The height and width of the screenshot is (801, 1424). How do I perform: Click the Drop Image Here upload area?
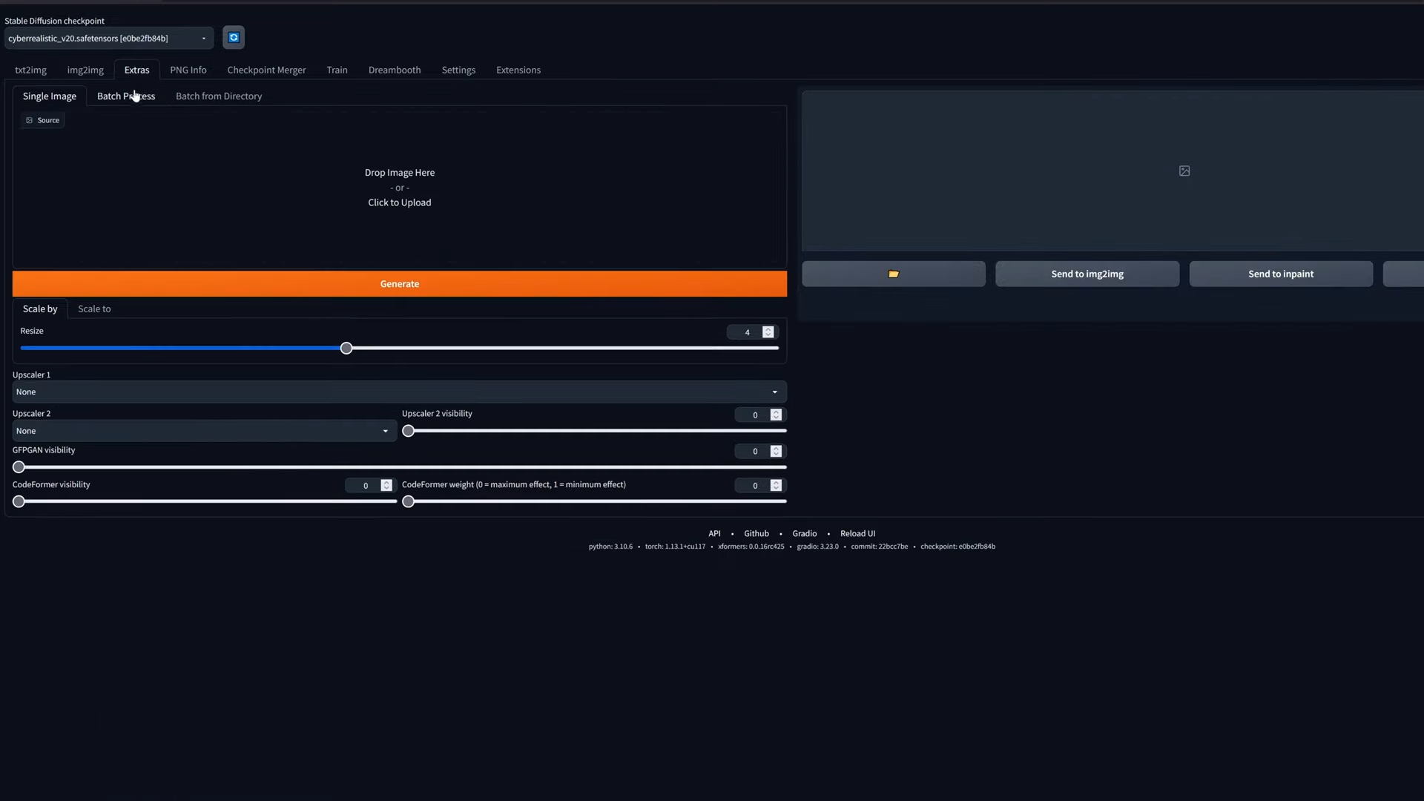tap(399, 188)
